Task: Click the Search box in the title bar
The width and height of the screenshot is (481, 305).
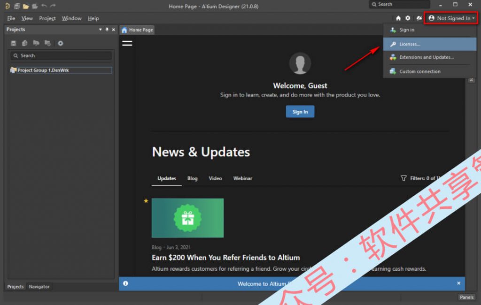Action: [x=399, y=4]
